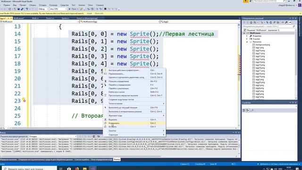
Task: Select Переименовать in the context menu
Action: point(134,74)
